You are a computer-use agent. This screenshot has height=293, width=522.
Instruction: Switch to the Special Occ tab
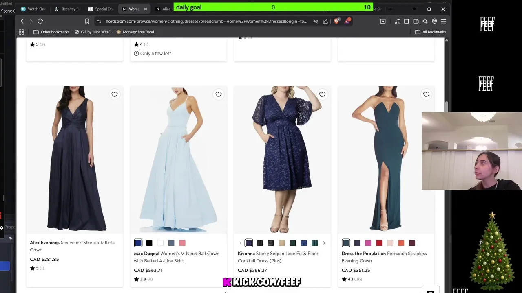(x=101, y=9)
